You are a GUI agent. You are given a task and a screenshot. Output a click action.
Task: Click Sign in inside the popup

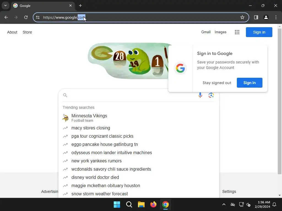coord(250,83)
